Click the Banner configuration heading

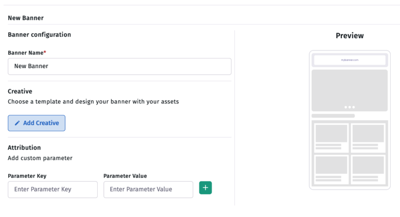[39, 35]
